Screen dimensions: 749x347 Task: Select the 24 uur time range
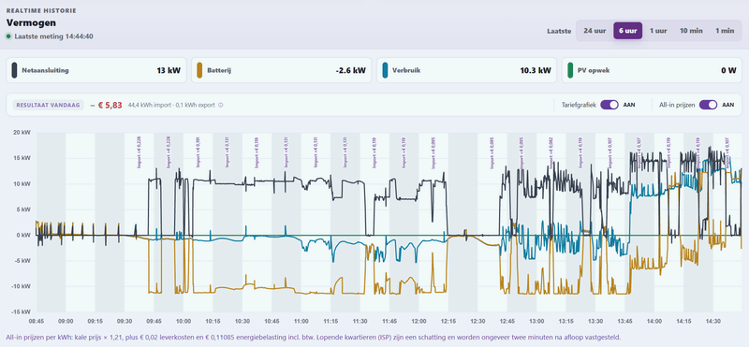[x=595, y=31]
